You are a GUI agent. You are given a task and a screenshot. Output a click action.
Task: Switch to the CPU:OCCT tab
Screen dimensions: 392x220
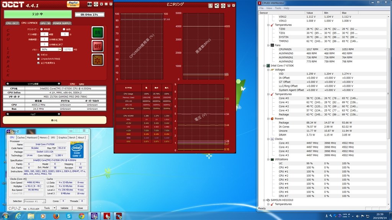[x=13, y=23]
